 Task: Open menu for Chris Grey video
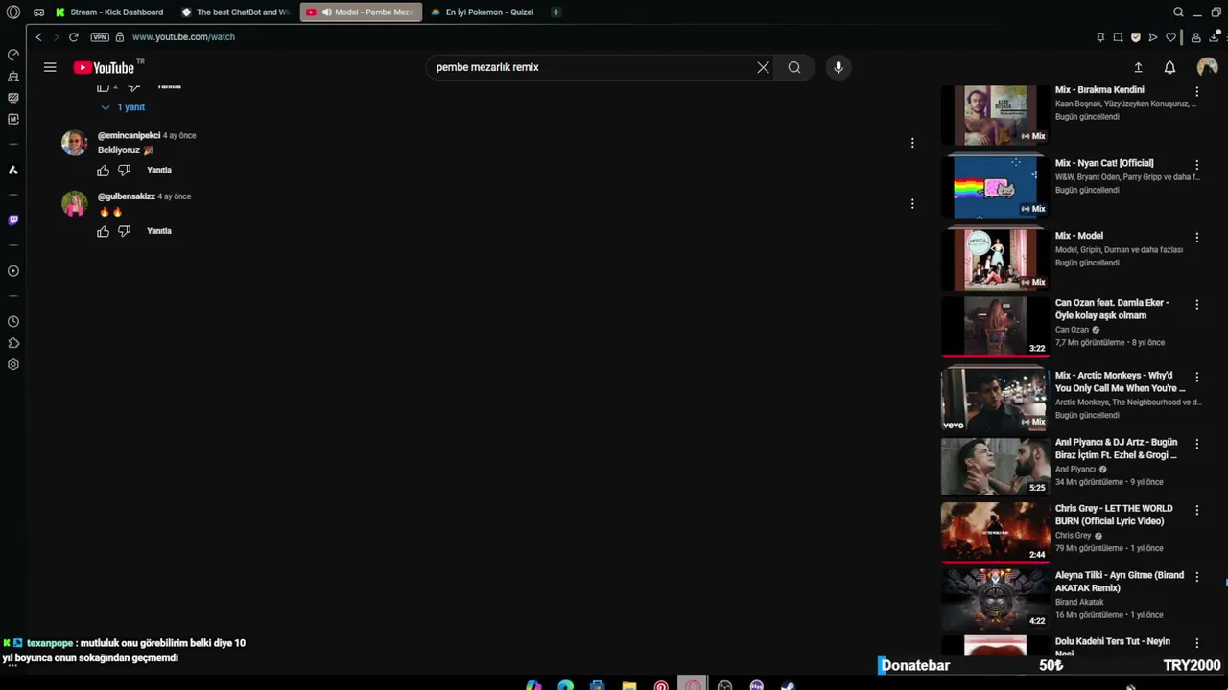(x=1196, y=511)
